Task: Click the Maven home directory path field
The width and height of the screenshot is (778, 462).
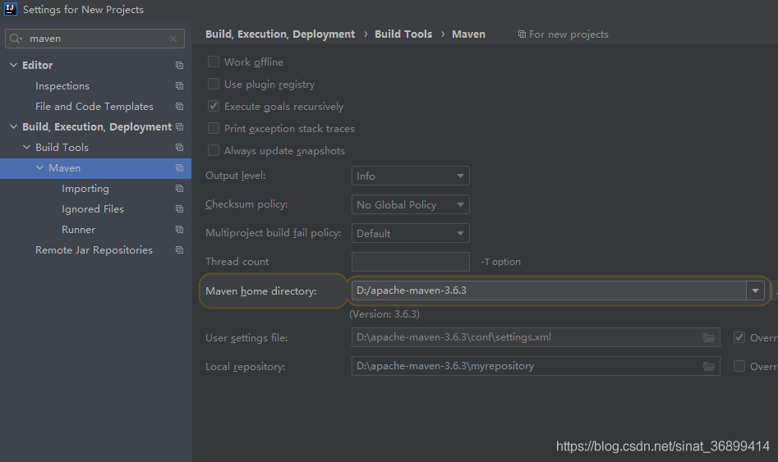Action: tap(549, 290)
